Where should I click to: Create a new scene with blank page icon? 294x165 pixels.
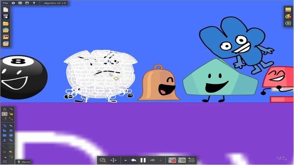pos(6,9)
